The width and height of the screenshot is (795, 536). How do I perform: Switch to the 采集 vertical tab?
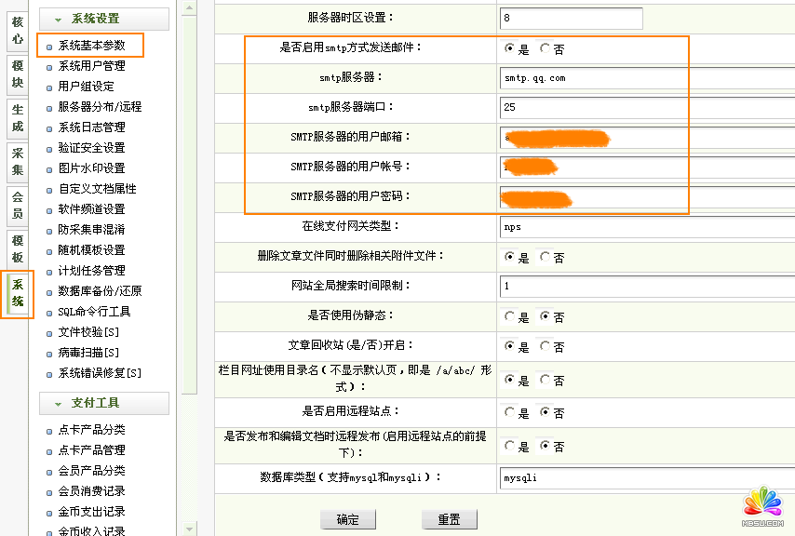[x=18, y=162]
